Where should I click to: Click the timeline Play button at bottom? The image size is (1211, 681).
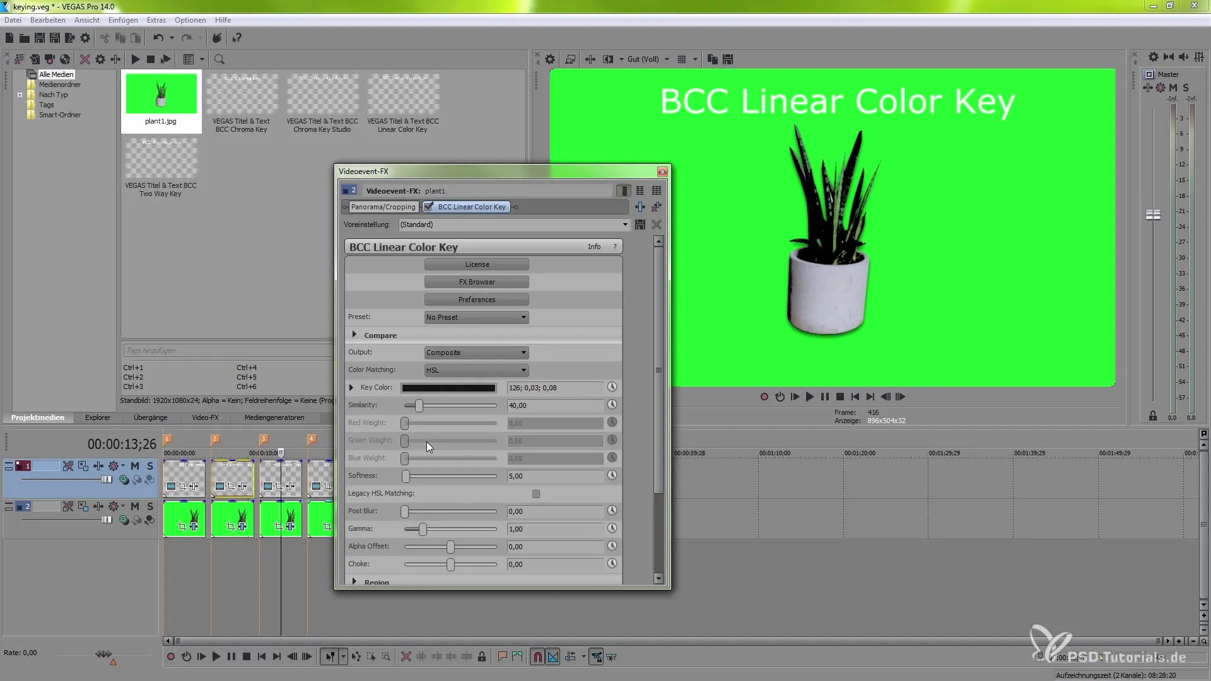click(216, 657)
